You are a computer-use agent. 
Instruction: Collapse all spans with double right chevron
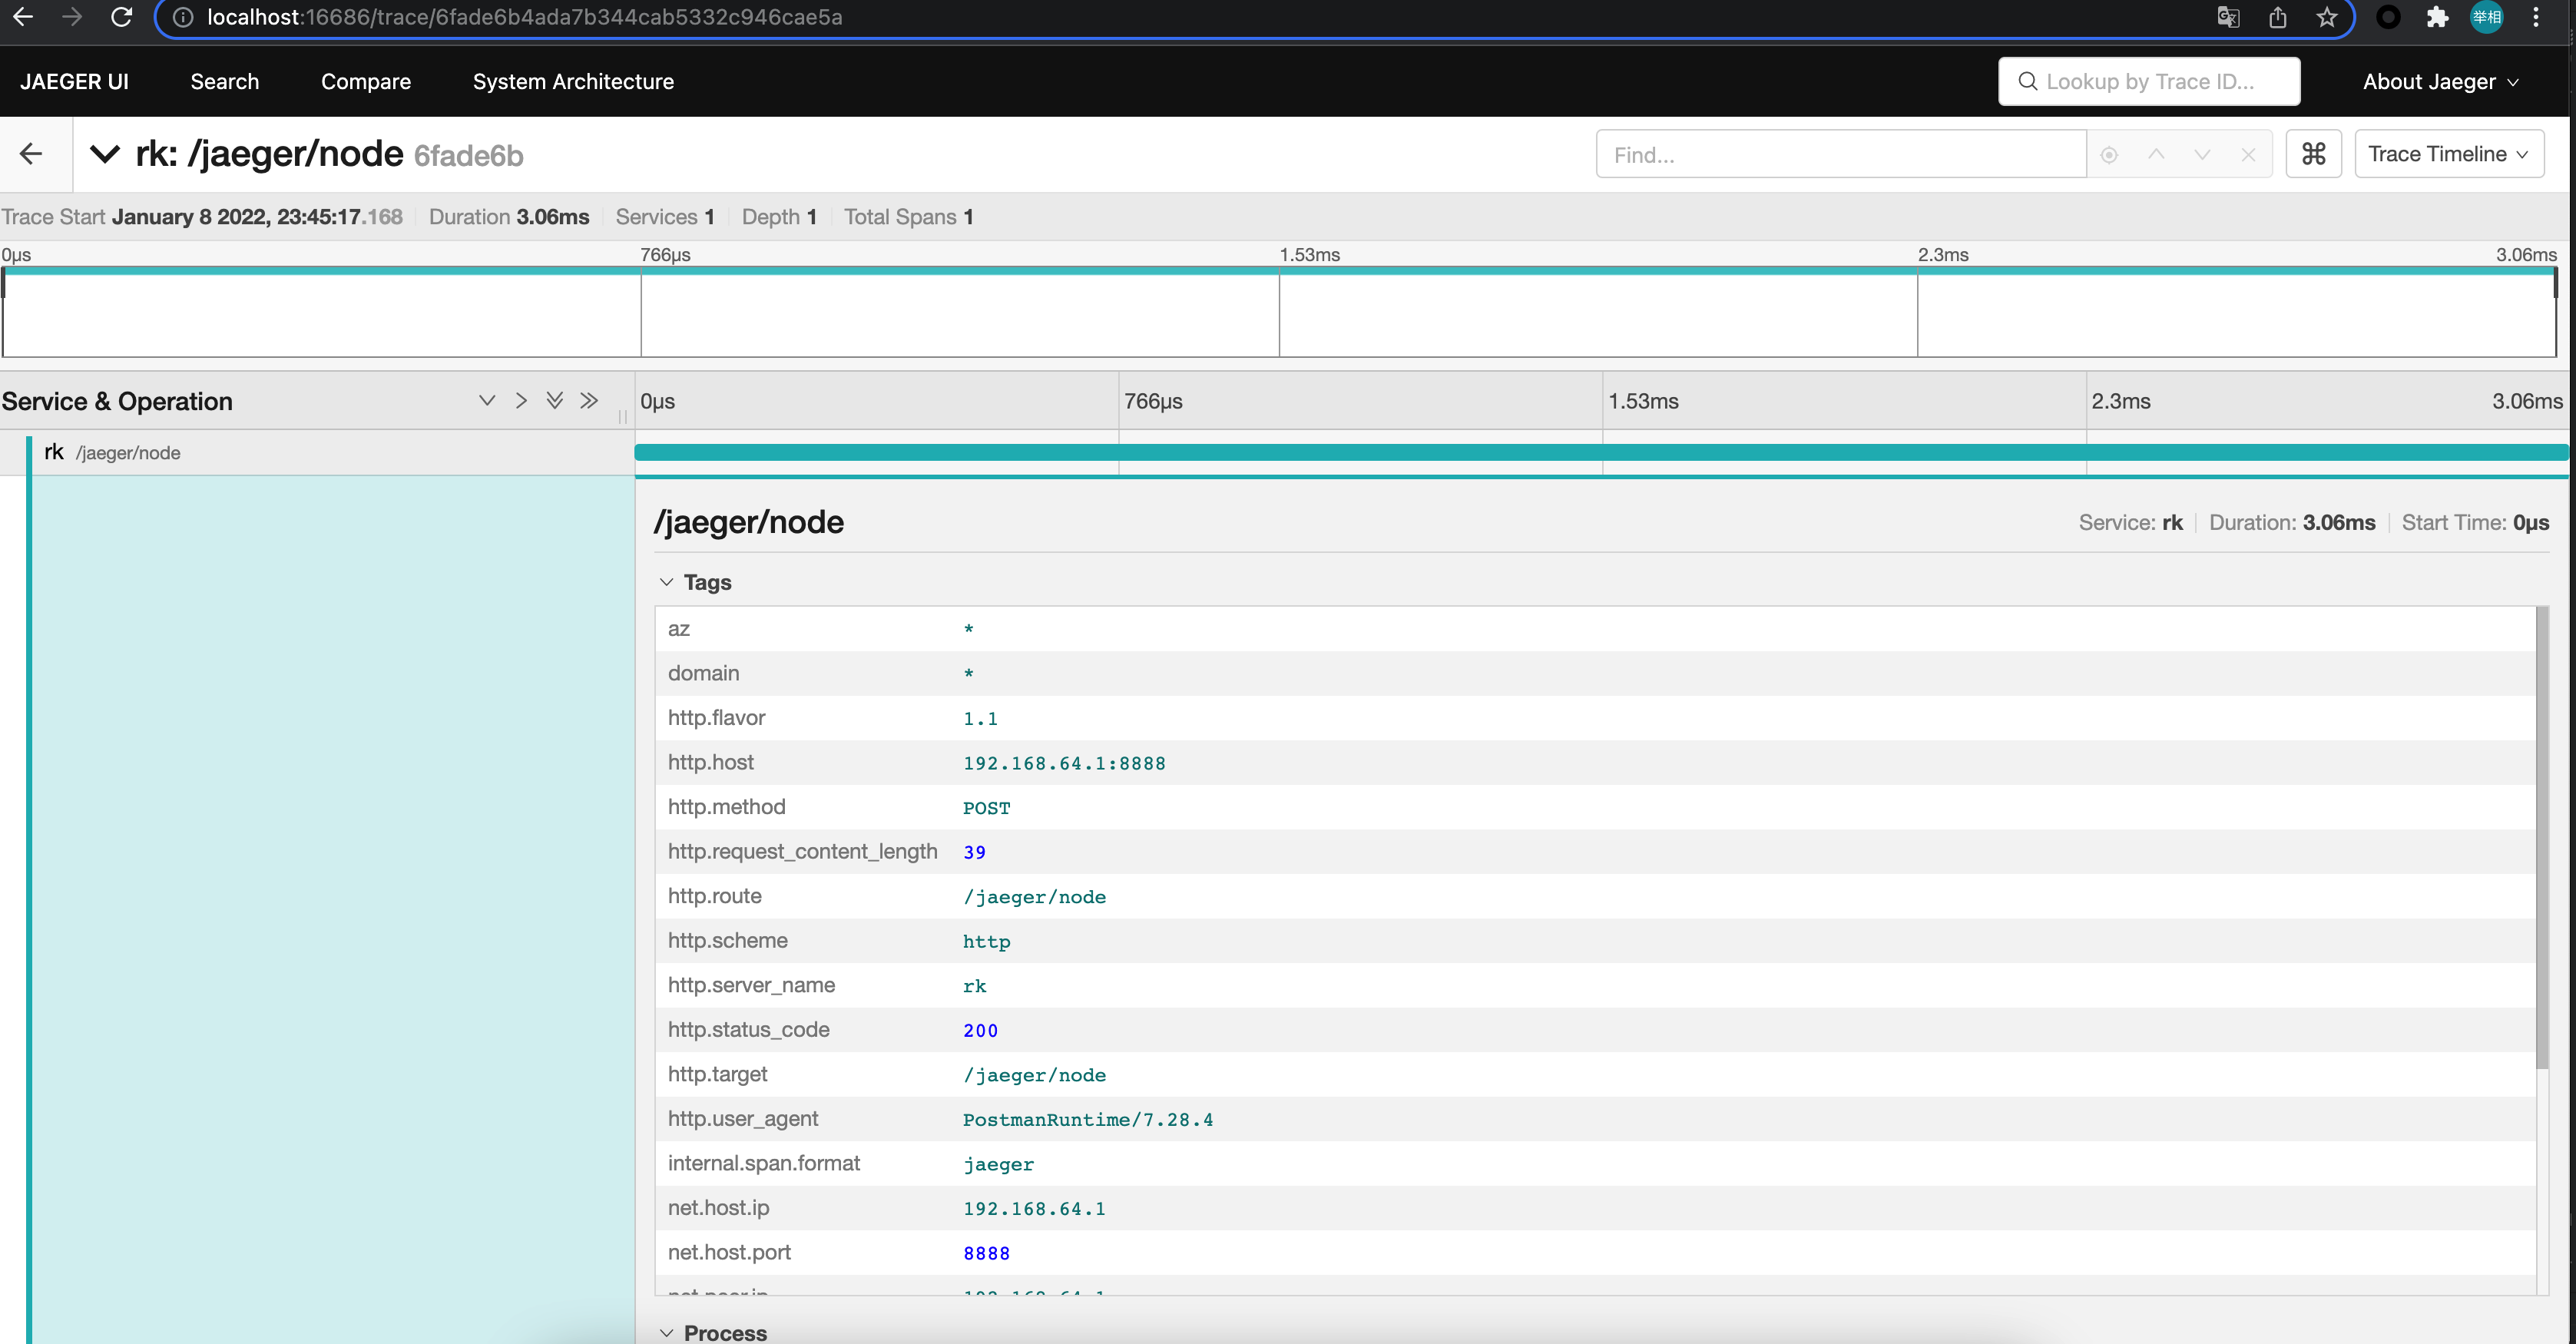(x=589, y=401)
